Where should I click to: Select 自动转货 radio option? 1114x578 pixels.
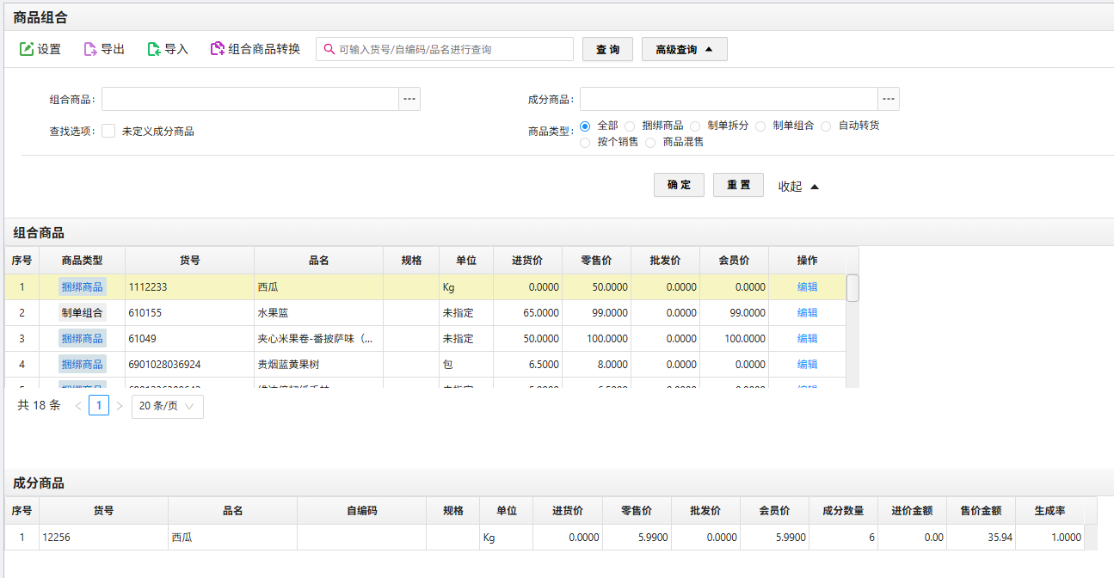coord(826,126)
